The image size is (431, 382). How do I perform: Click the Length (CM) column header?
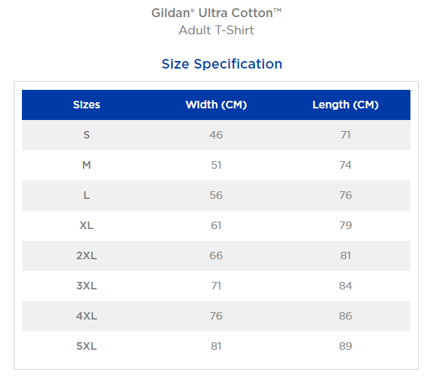tap(345, 105)
